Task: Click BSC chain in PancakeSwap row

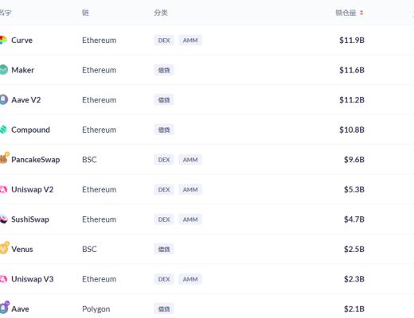Action: pos(89,160)
